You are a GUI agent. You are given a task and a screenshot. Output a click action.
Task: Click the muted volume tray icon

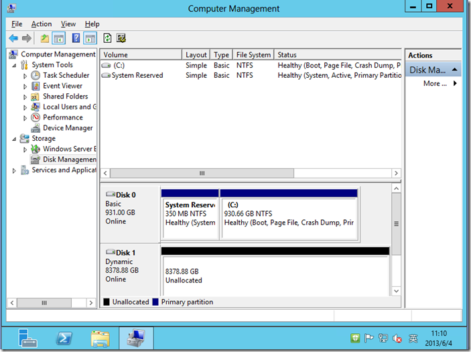tap(397, 339)
